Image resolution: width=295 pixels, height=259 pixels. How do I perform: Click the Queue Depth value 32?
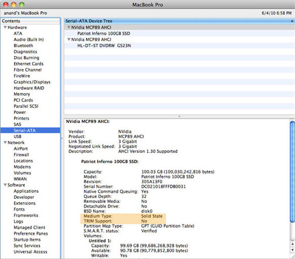pos(144,196)
